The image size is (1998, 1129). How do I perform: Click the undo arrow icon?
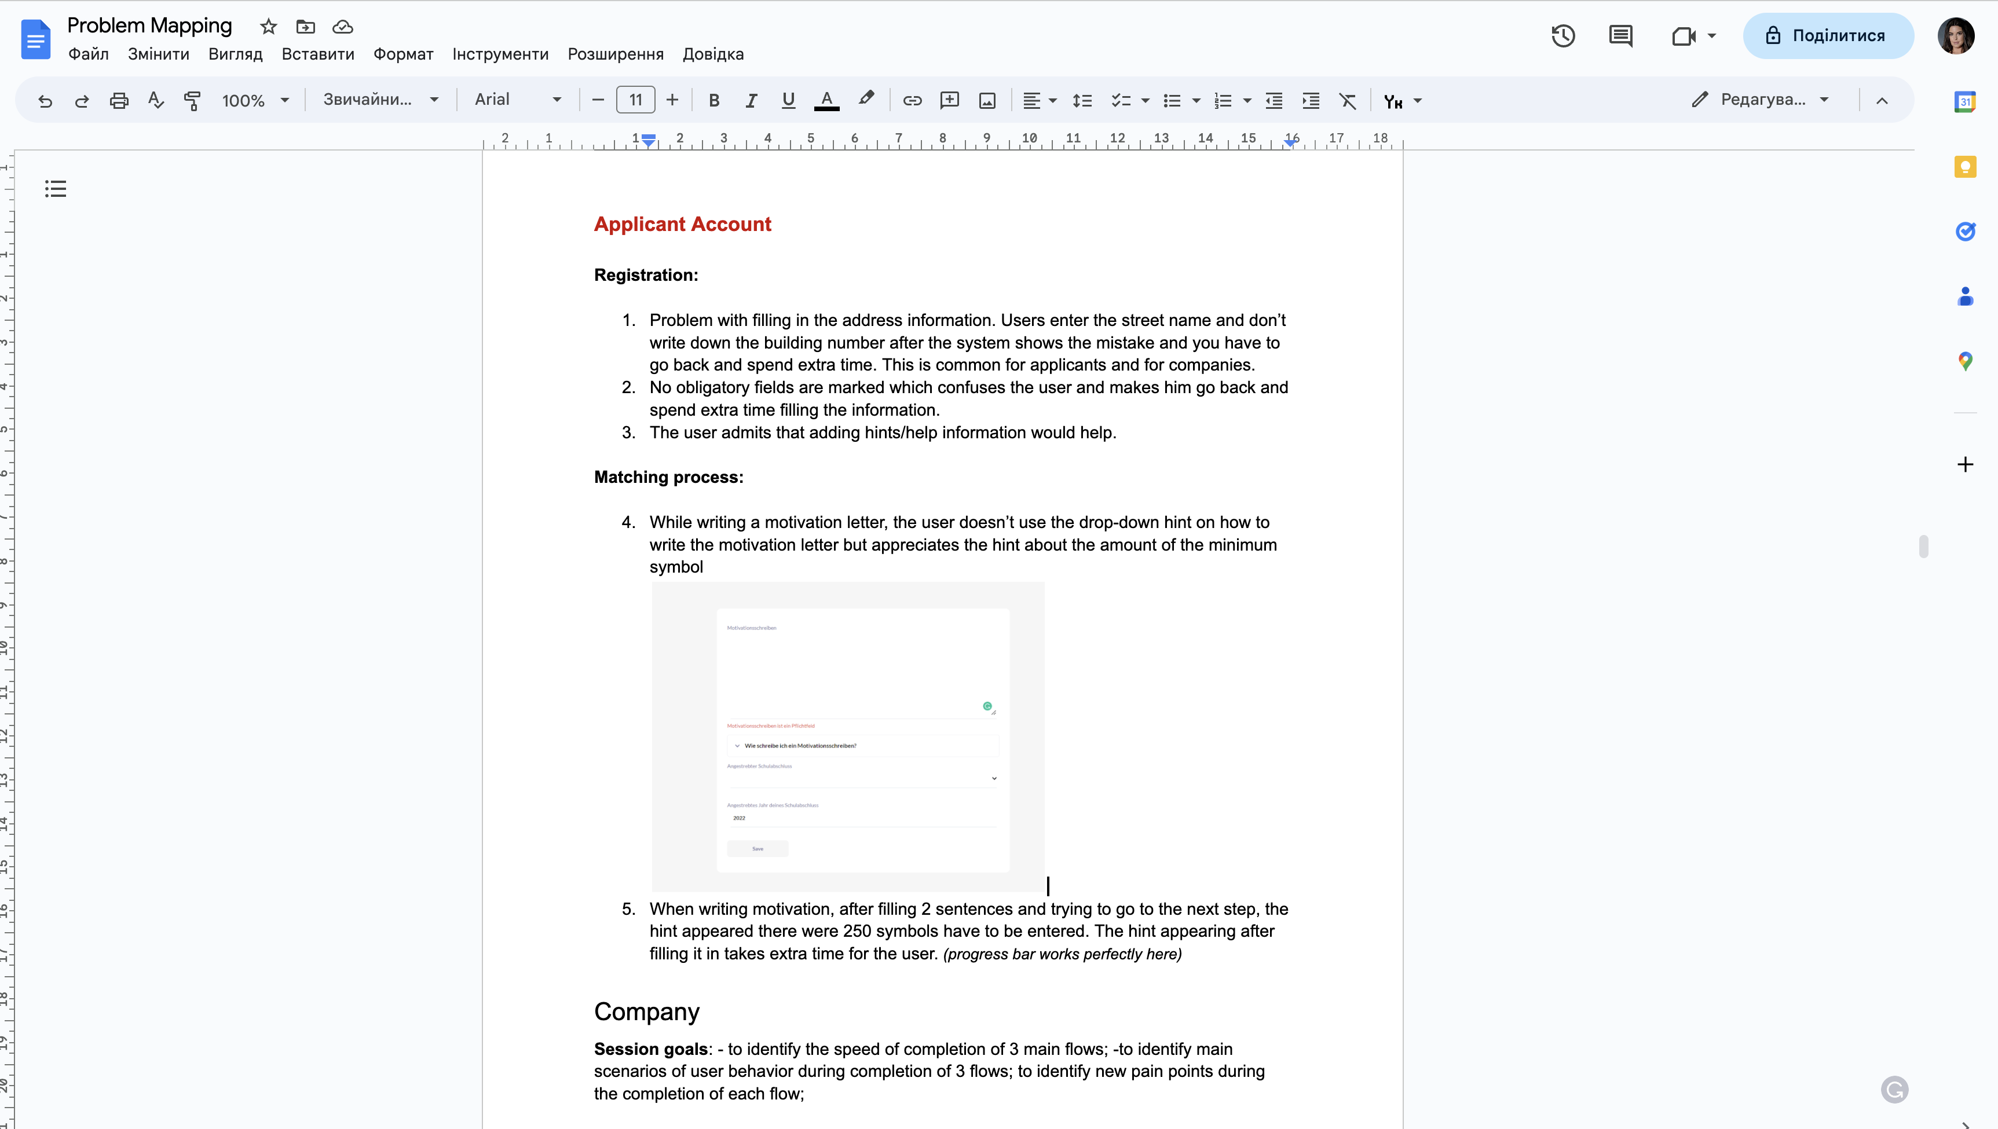click(45, 101)
